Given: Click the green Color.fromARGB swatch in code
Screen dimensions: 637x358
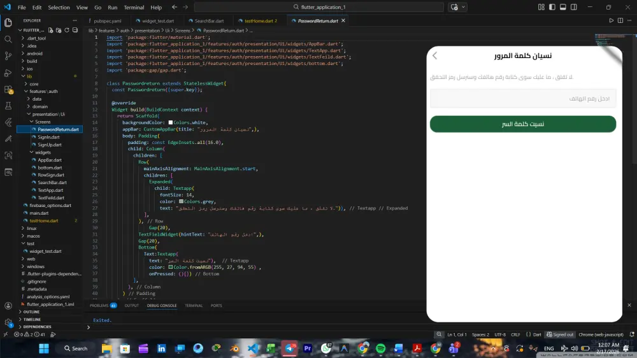Looking at the screenshot, I should click(171, 267).
